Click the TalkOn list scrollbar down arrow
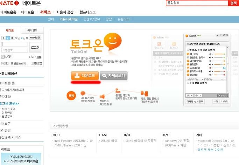 pyautogui.click(x=228, y=91)
